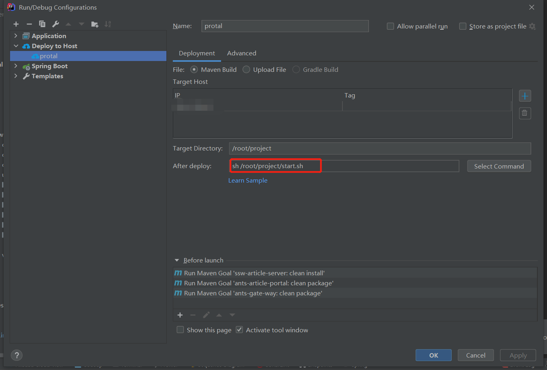Viewport: 547px width, 370px height.
Task: Click the Application folder icon in the tree
Action: tap(26, 36)
